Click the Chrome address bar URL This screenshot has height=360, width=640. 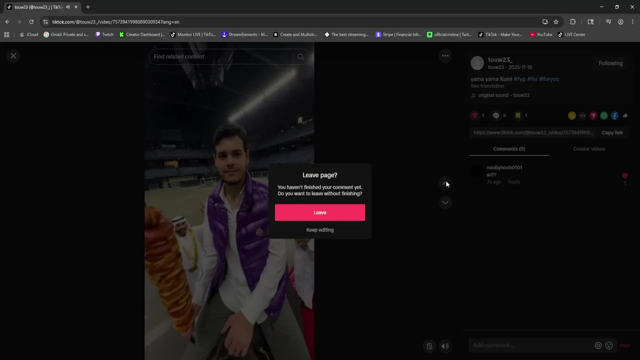click(116, 22)
